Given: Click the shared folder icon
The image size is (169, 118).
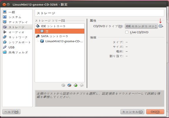Looking at the screenshot, I should point(5,52).
